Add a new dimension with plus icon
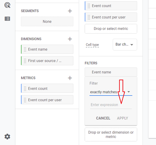The width and height of the screenshot is (156, 145). [x=70, y=39]
